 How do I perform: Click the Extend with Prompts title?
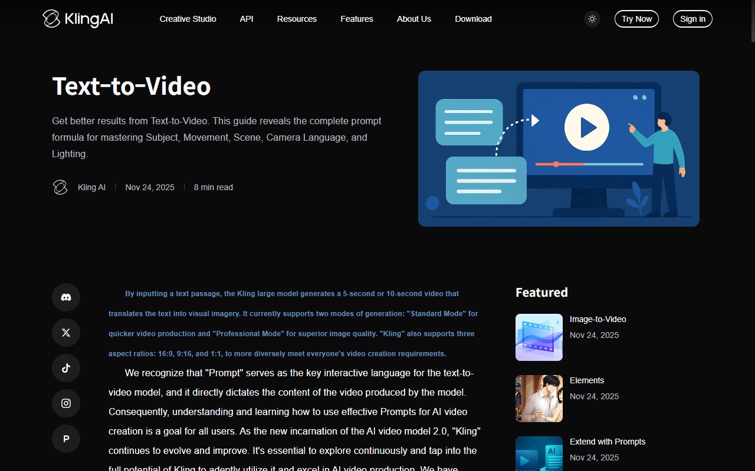[608, 442]
